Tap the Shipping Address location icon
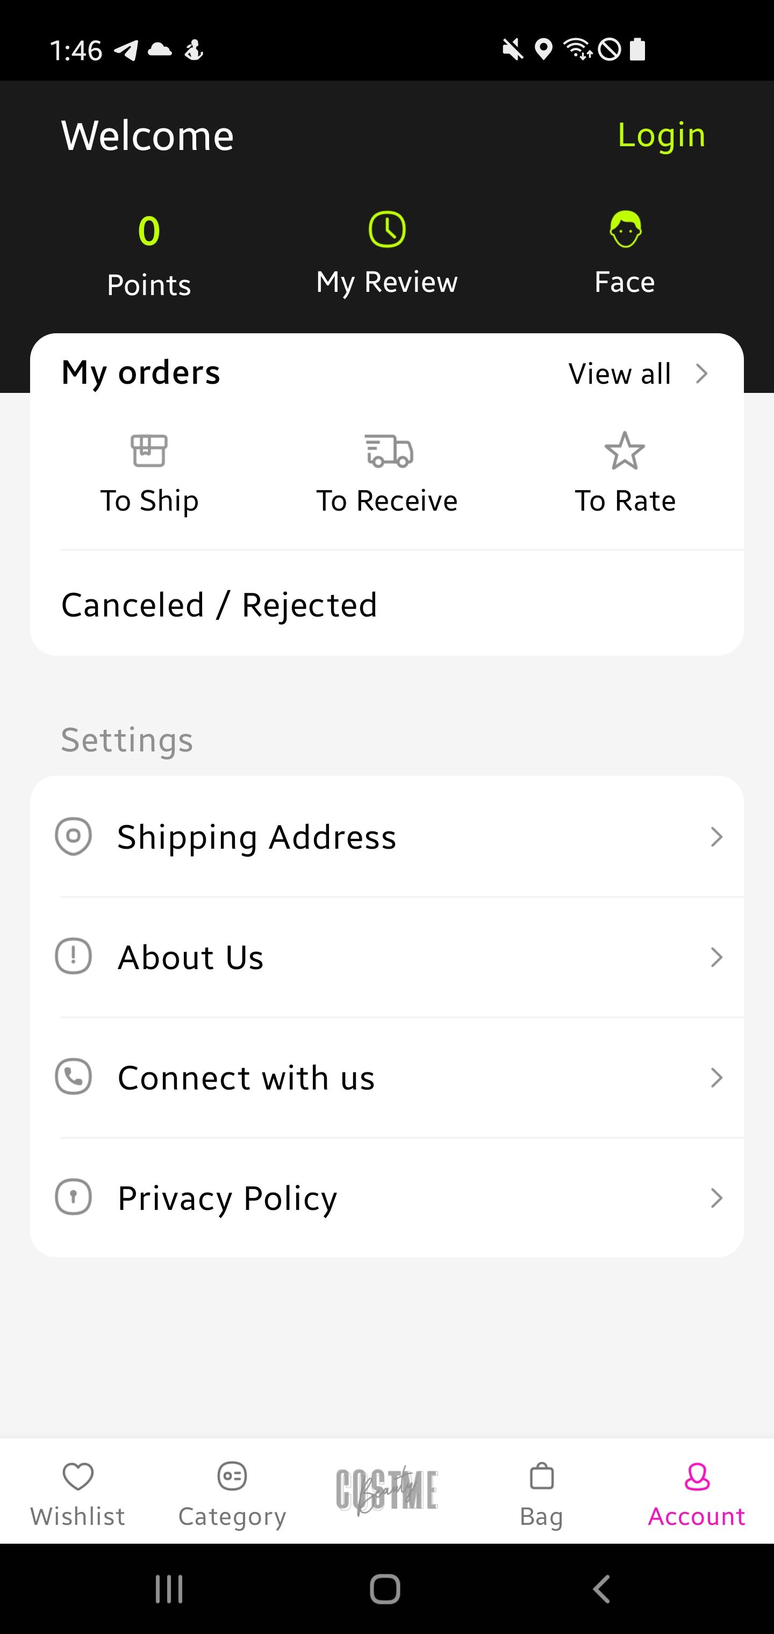The height and width of the screenshot is (1634, 774). click(74, 836)
